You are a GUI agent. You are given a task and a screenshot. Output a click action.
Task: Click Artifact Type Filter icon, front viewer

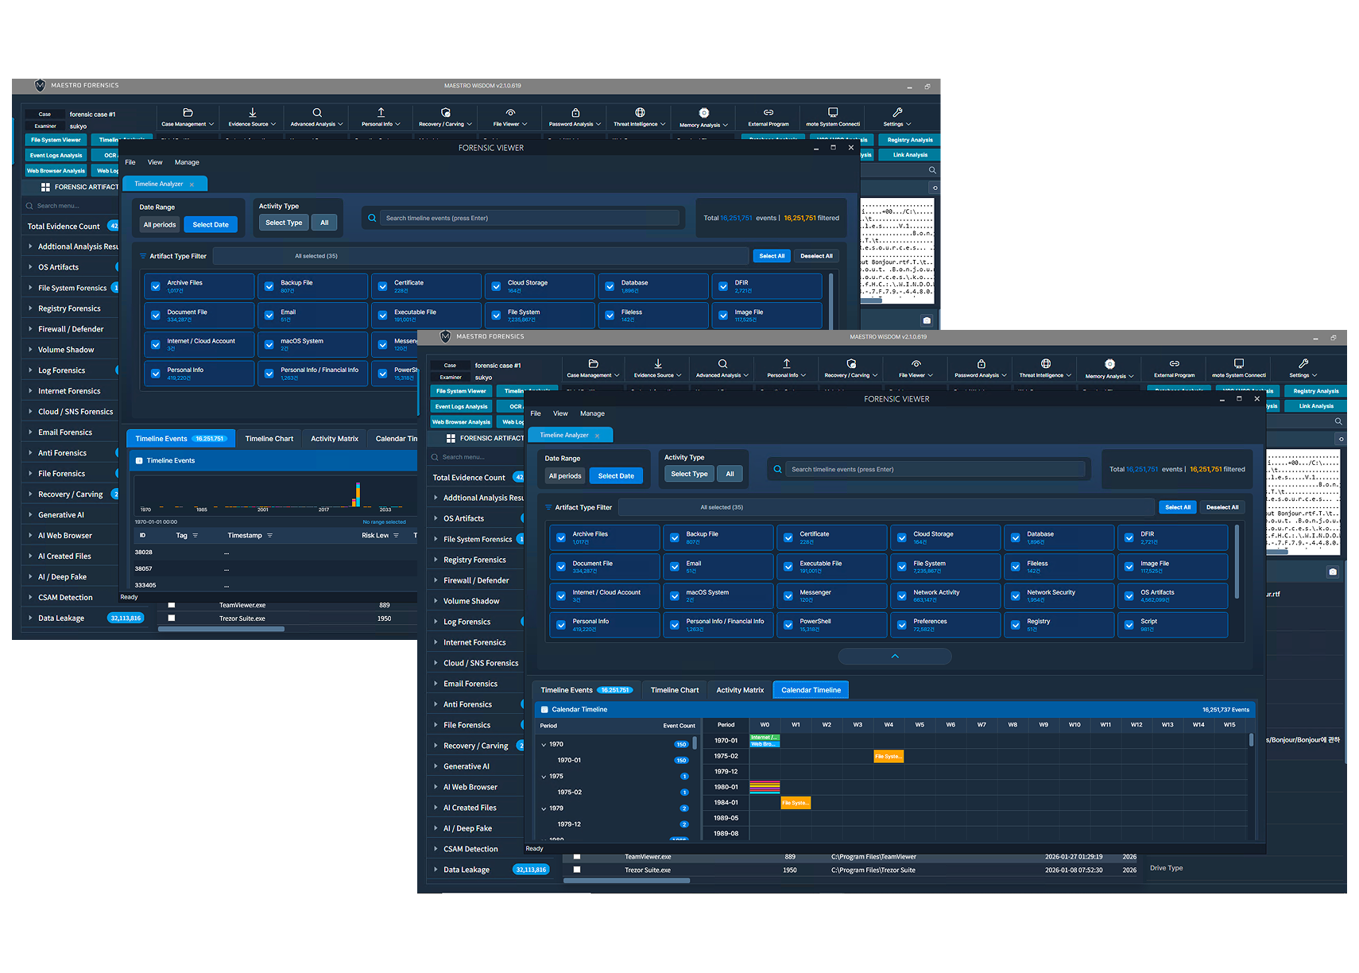click(x=548, y=507)
